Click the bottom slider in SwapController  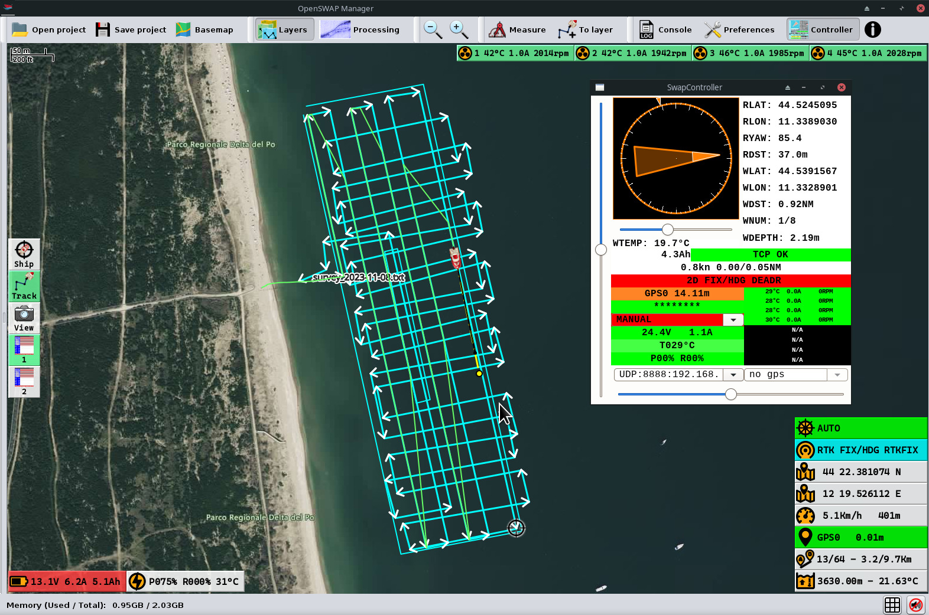731,394
